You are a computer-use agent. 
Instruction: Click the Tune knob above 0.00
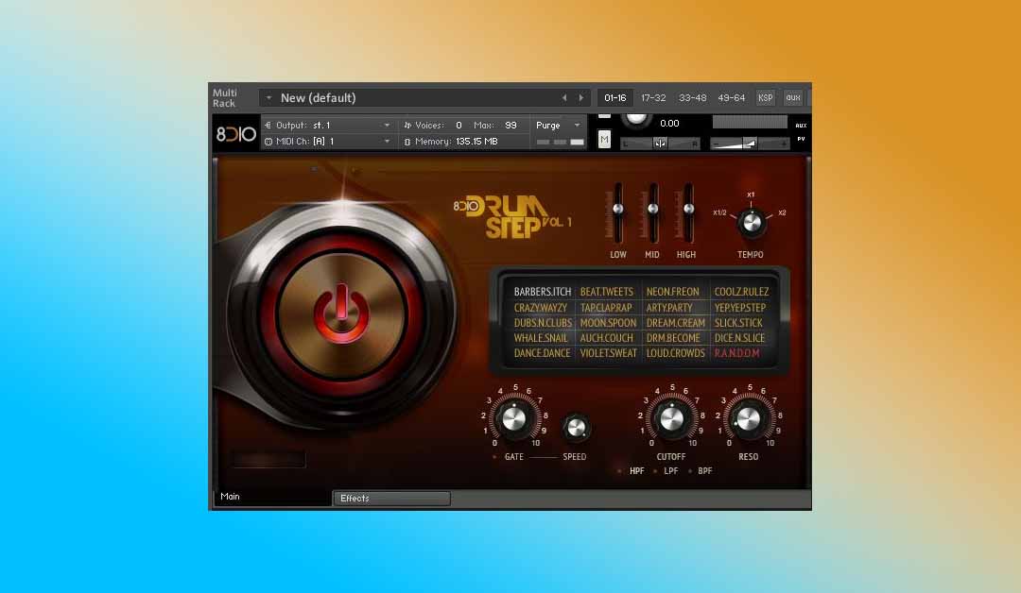[636, 120]
